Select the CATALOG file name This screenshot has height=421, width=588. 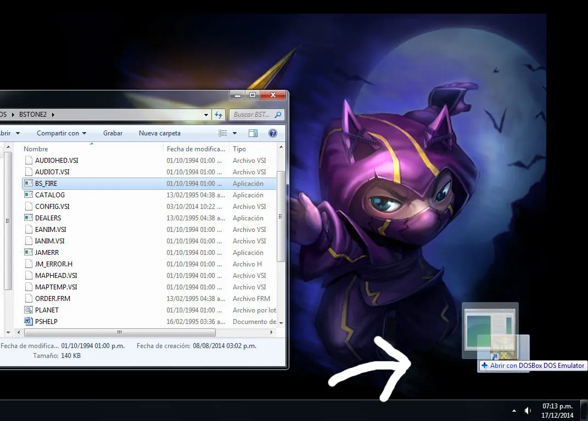(x=50, y=195)
